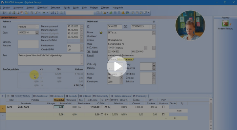Toggle the PDP checkbox in Židle Z220 row
The image size is (237, 130).
coord(163,107)
